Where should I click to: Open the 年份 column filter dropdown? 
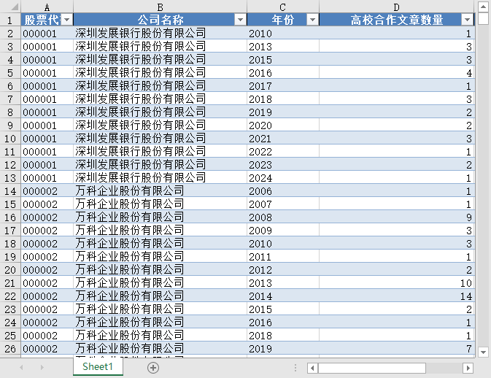[312, 20]
